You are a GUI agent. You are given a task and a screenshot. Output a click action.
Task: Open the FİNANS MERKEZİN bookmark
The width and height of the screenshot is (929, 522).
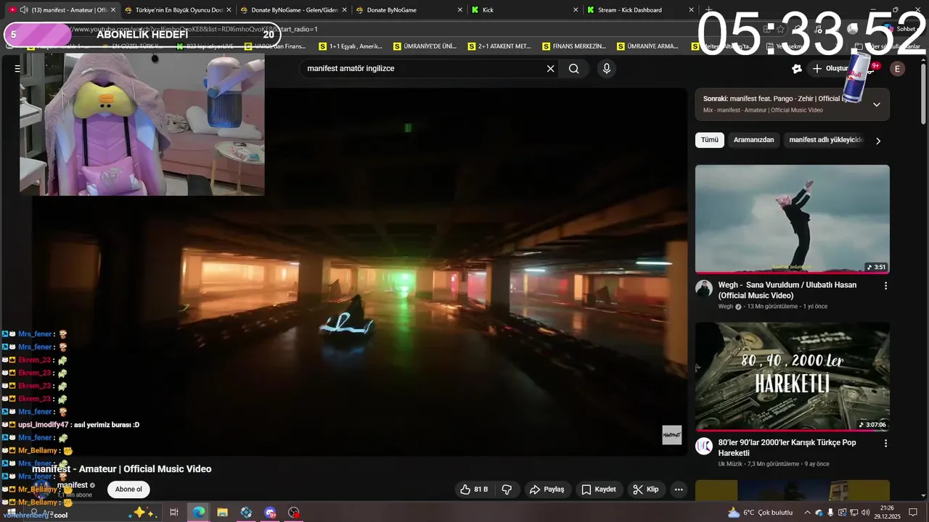(574, 46)
